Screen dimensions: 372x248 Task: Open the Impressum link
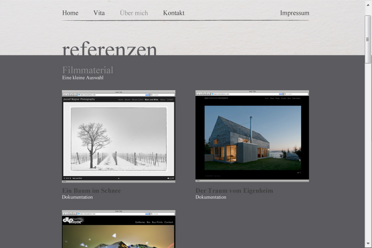tap(294, 13)
